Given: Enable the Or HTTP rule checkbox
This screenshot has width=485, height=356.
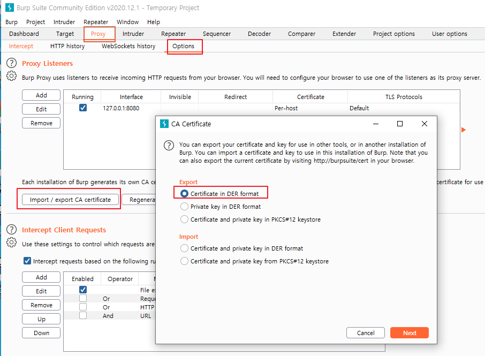Looking at the screenshot, I should coord(83,307).
